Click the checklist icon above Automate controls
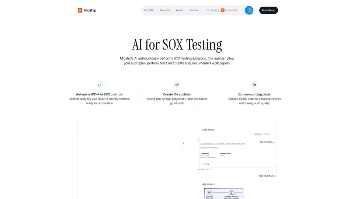Screen dimensions: 354x199 pyautogui.click(x=100, y=85)
